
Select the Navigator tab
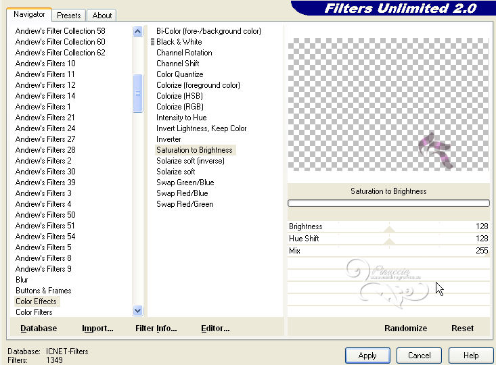29,14
